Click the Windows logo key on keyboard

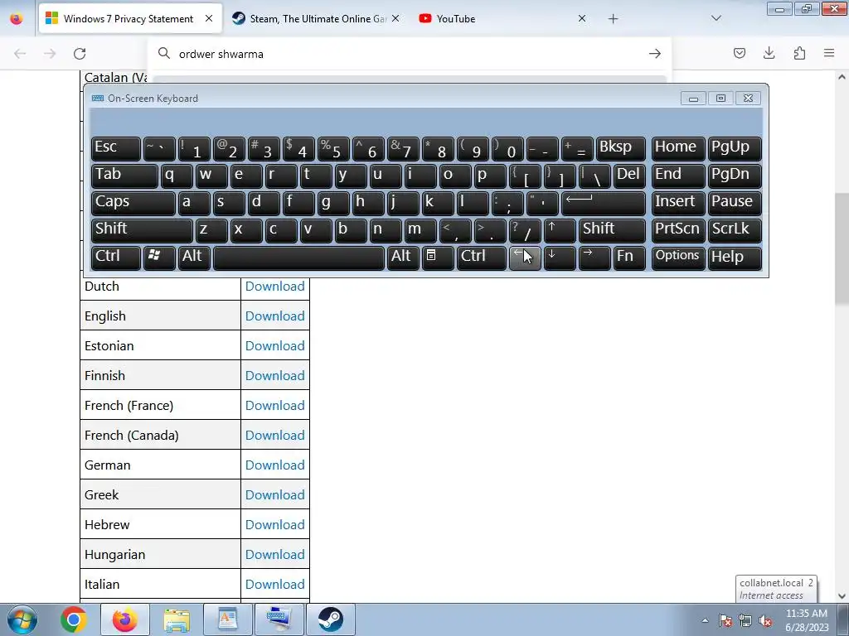(x=159, y=257)
